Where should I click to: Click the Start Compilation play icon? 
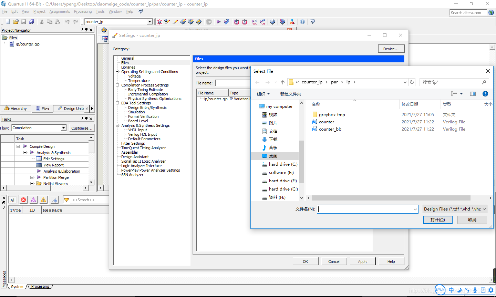[218, 22]
